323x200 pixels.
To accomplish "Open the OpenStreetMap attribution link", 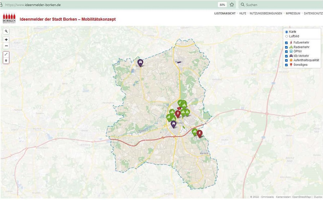I will click(x=301, y=197).
